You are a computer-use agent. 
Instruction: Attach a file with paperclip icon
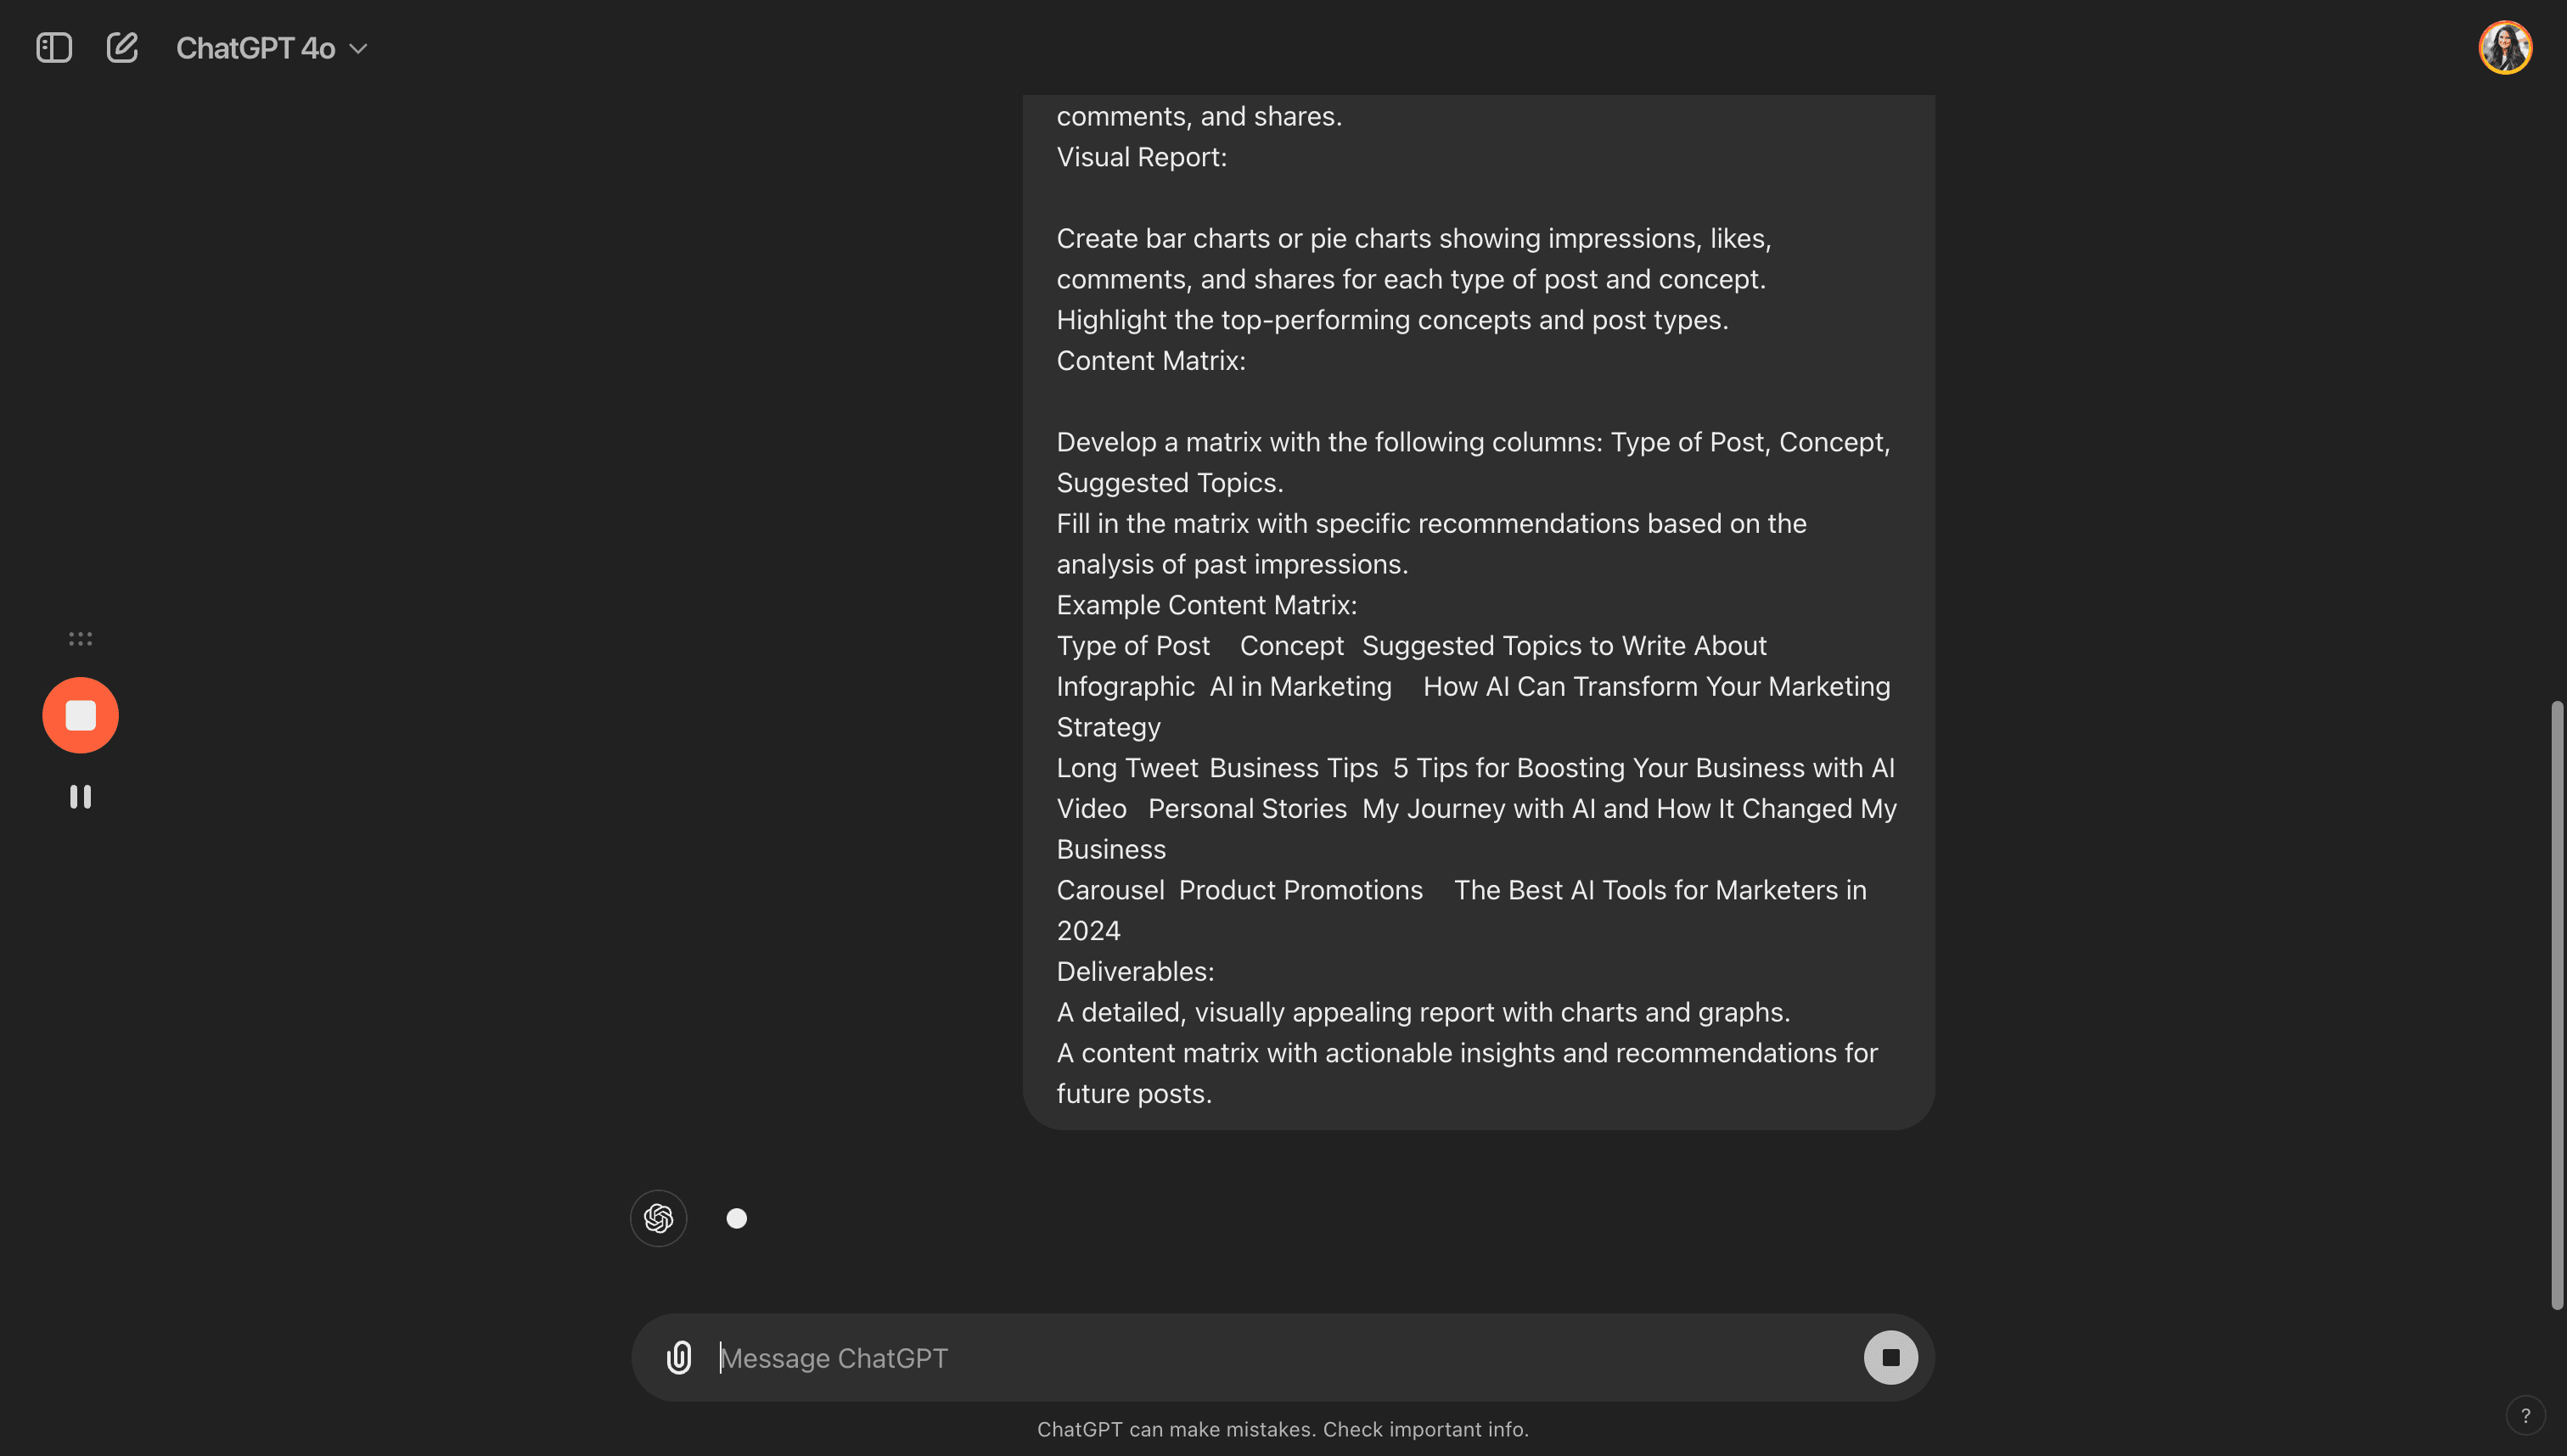click(x=679, y=1357)
